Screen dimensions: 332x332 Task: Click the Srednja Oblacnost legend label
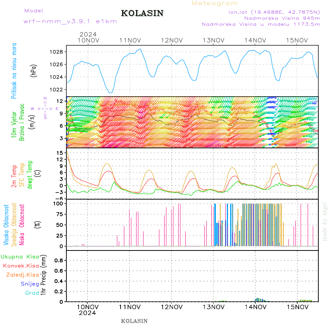click(14, 225)
